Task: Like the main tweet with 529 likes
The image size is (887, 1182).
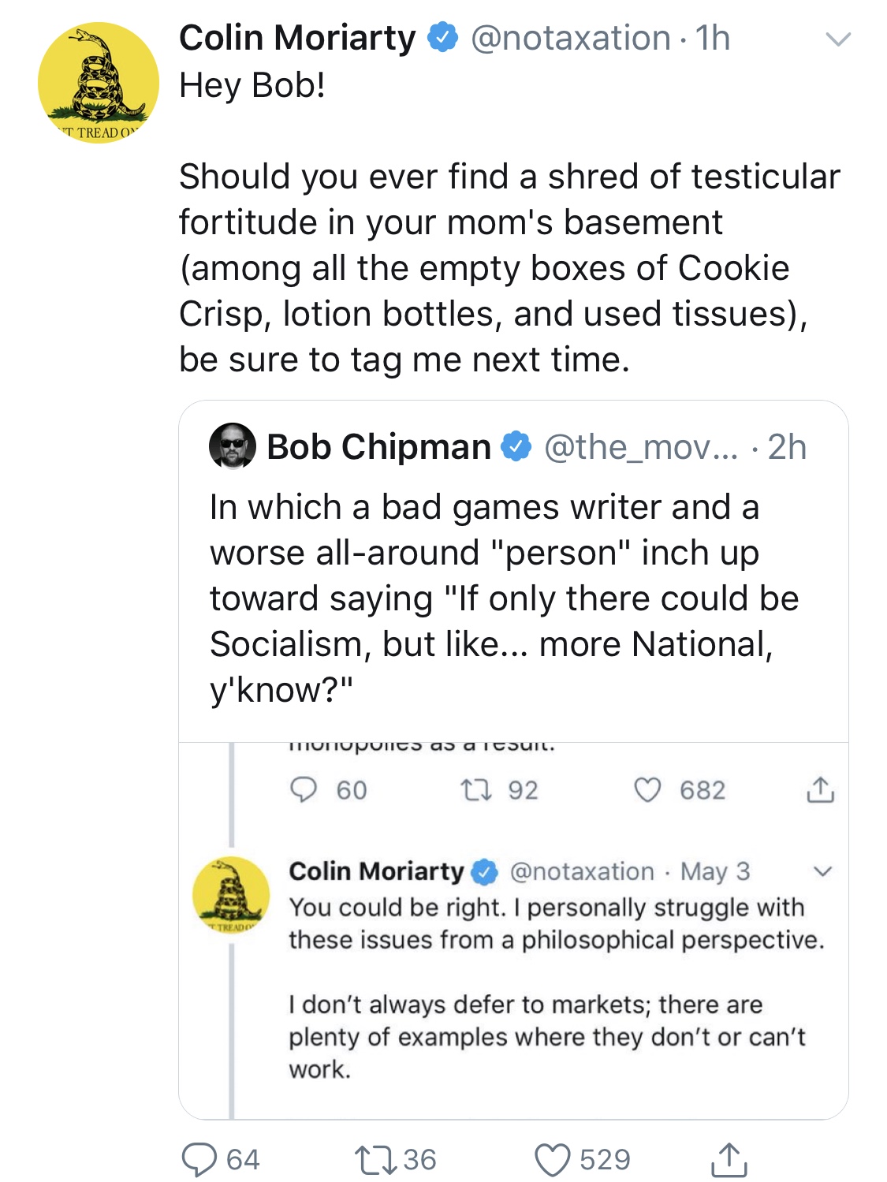Action: pyautogui.click(x=553, y=1160)
